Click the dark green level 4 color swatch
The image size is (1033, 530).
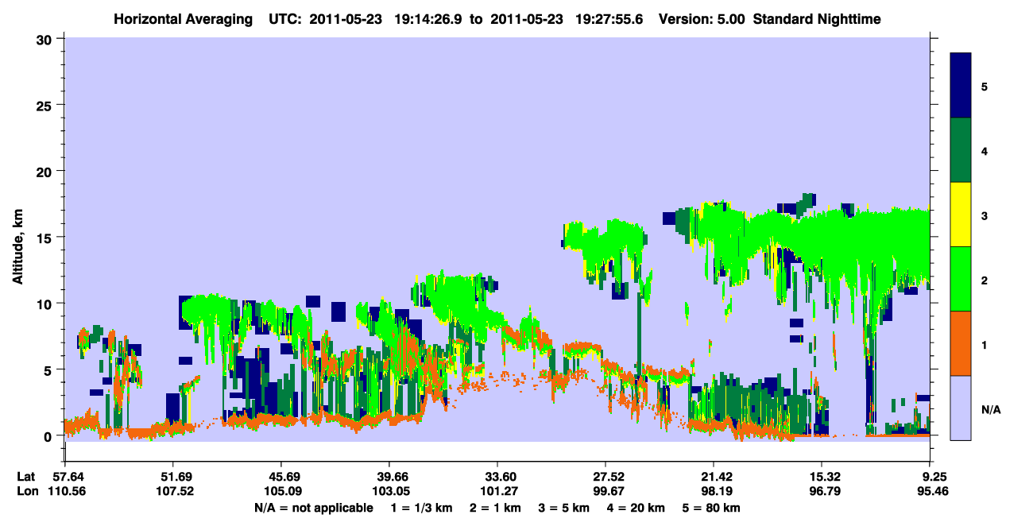961,149
